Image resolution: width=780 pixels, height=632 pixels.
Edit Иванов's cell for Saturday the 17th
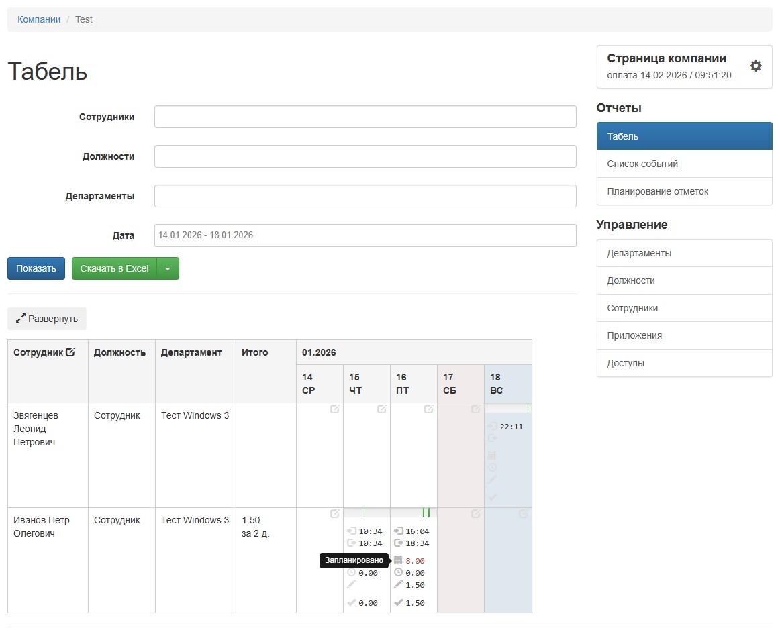476,514
